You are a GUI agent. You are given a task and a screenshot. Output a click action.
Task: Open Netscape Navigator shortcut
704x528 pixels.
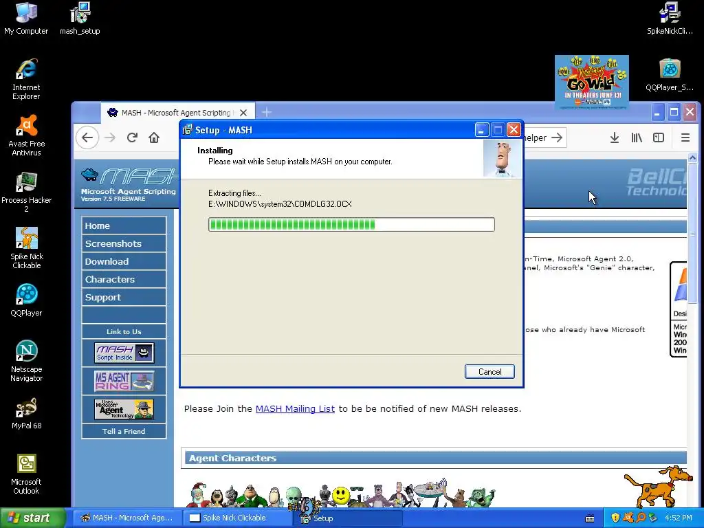pyautogui.click(x=26, y=361)
